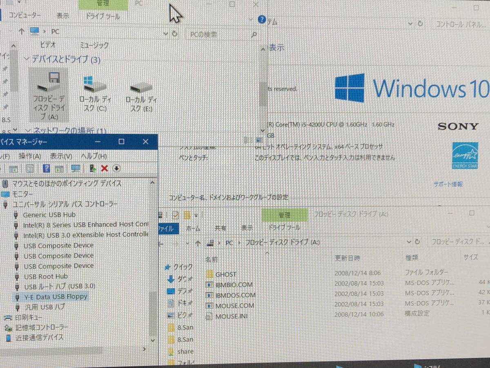Click the scan for hardware changes monitor icon
The width and height of the screenshot is (490, 368).
click(76, 168)
